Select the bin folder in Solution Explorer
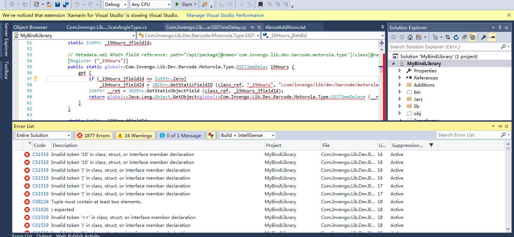The width and height of the screenshot is (514, 237). click(417, 92)
